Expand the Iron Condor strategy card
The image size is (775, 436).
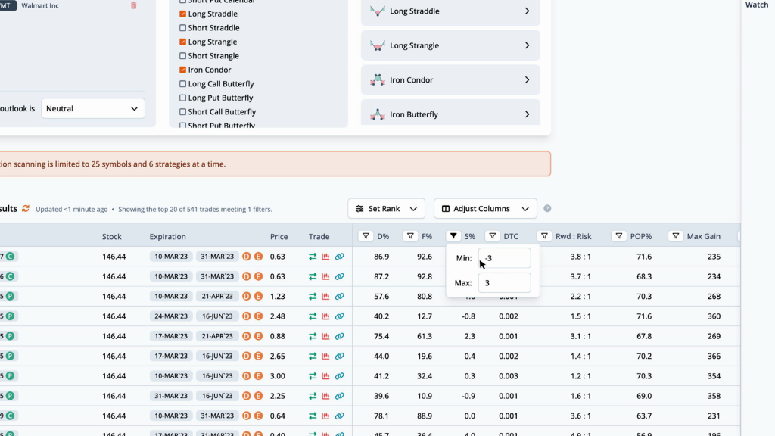click(450, 80)
